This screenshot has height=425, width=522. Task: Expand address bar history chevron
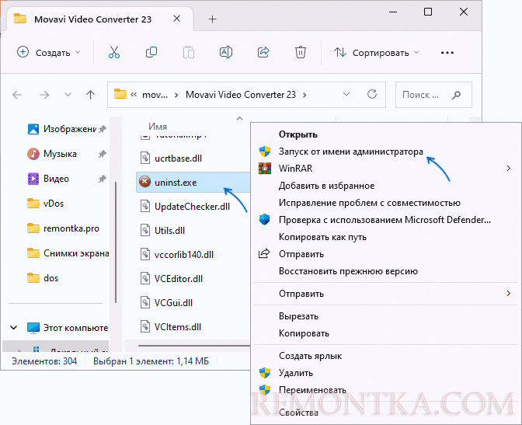346,94
